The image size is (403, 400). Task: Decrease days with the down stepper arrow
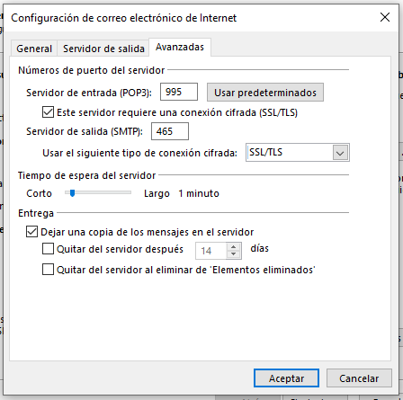[x=234, y=254]
